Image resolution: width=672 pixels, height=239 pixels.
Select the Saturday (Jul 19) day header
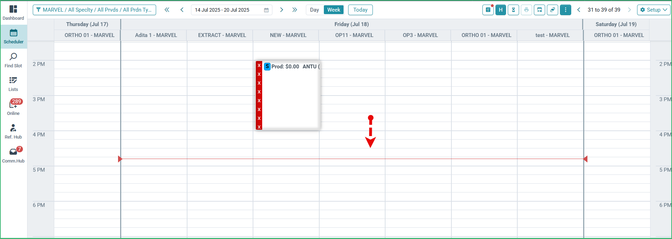[616, 24]
